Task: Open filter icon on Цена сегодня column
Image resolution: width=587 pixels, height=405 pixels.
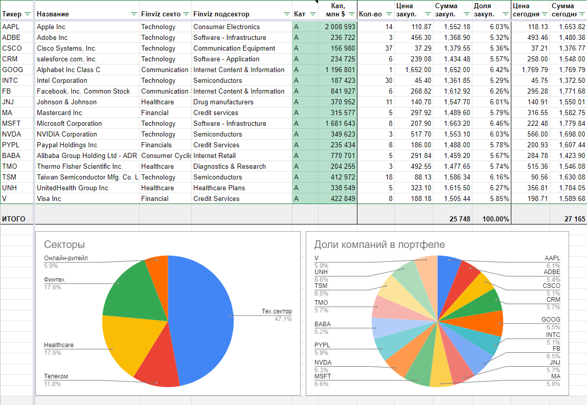Action: 545,14
